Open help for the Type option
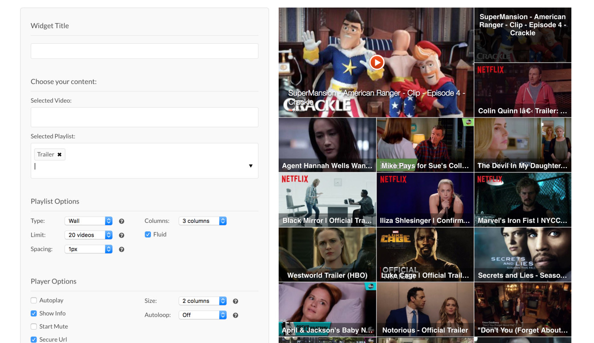 pos(121,221)
